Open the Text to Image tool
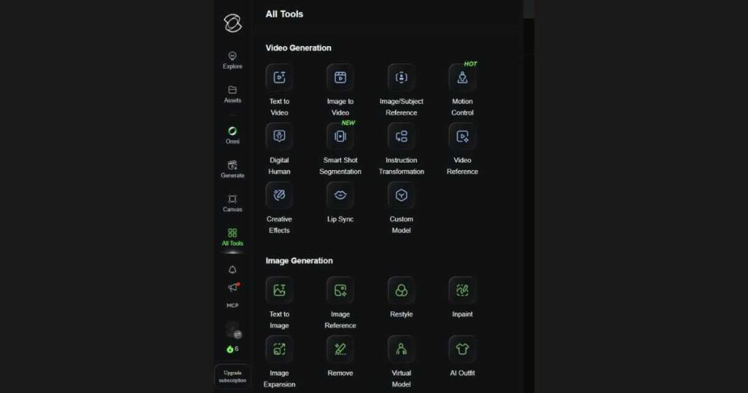 pyautogui.click(x=279, y=303)
